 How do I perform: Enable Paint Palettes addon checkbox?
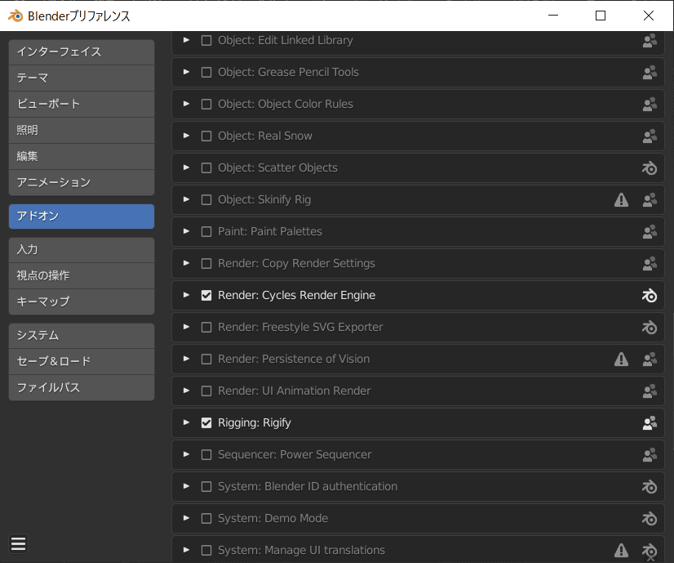206,231
